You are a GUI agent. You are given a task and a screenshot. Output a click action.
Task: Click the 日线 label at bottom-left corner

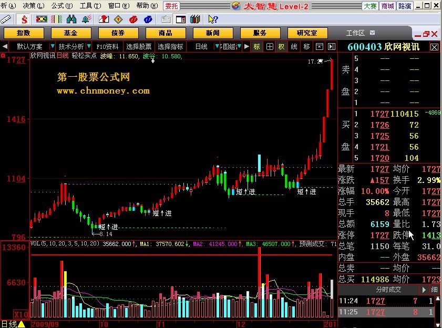click(9, 324)
